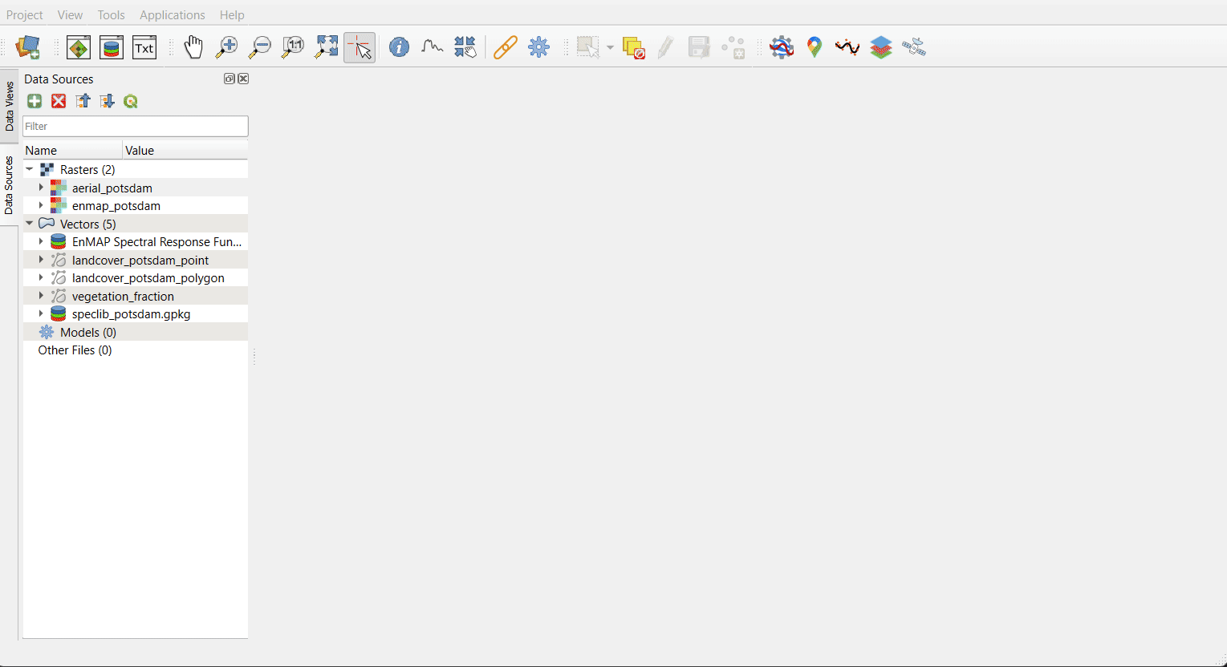Select the Pan hand tool
Viewport: 1227px width, 667px height.
tap(193, 48)
